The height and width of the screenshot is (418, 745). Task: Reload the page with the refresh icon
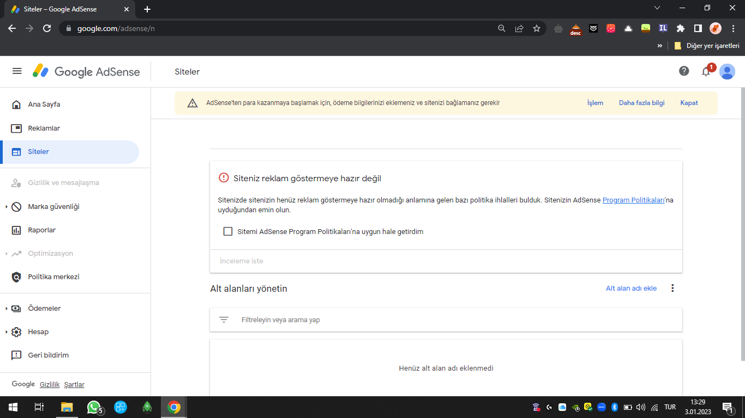tap(47, 28)
